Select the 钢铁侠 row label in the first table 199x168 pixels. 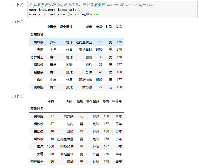click(39, 65)
